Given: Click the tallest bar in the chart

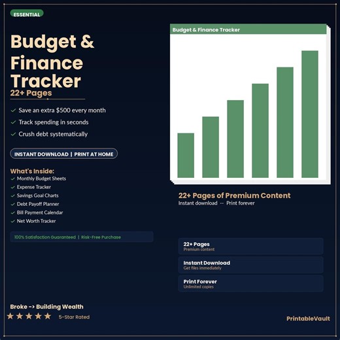Looking at the screenshot, I should click(x=310, y=114).
